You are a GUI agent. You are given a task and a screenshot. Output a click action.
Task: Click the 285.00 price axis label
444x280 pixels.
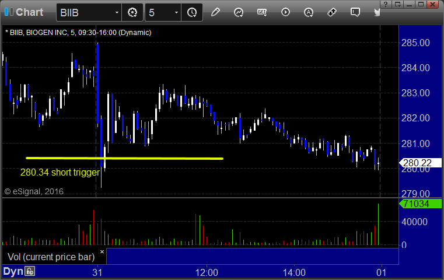[415, 43]
